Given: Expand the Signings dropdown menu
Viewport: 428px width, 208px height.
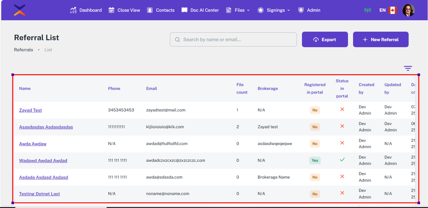Looking at the screenshot, I should click(x=274, y=10).
